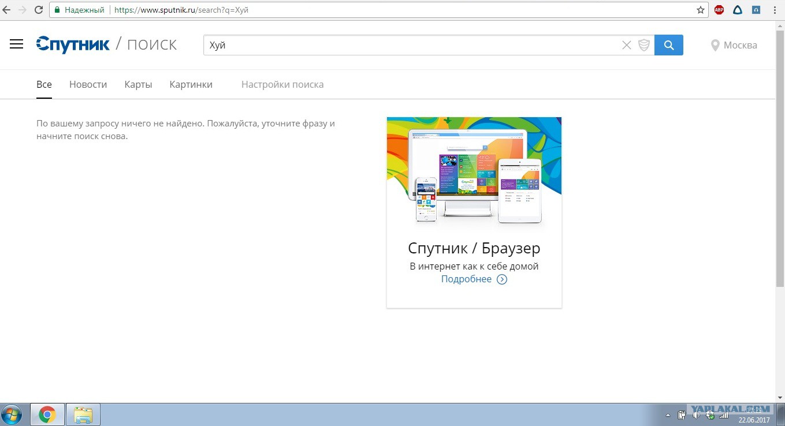
Task: Reload the page with the refresh icon
Action: (x=39, y=10)
